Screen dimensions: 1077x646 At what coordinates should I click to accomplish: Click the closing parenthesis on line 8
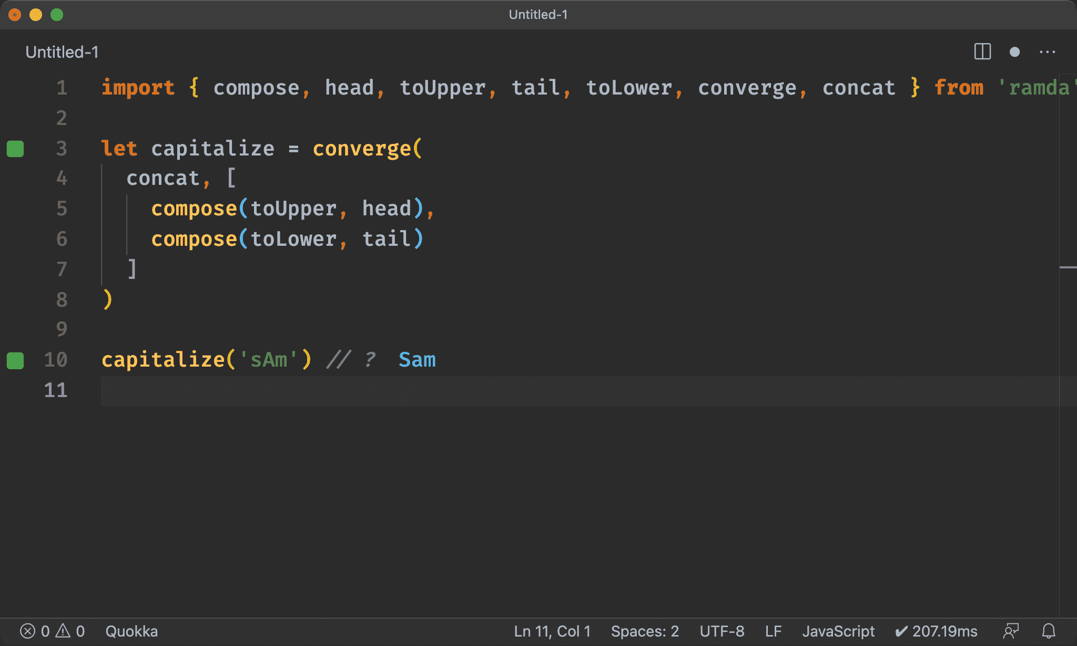click(107, 300)
